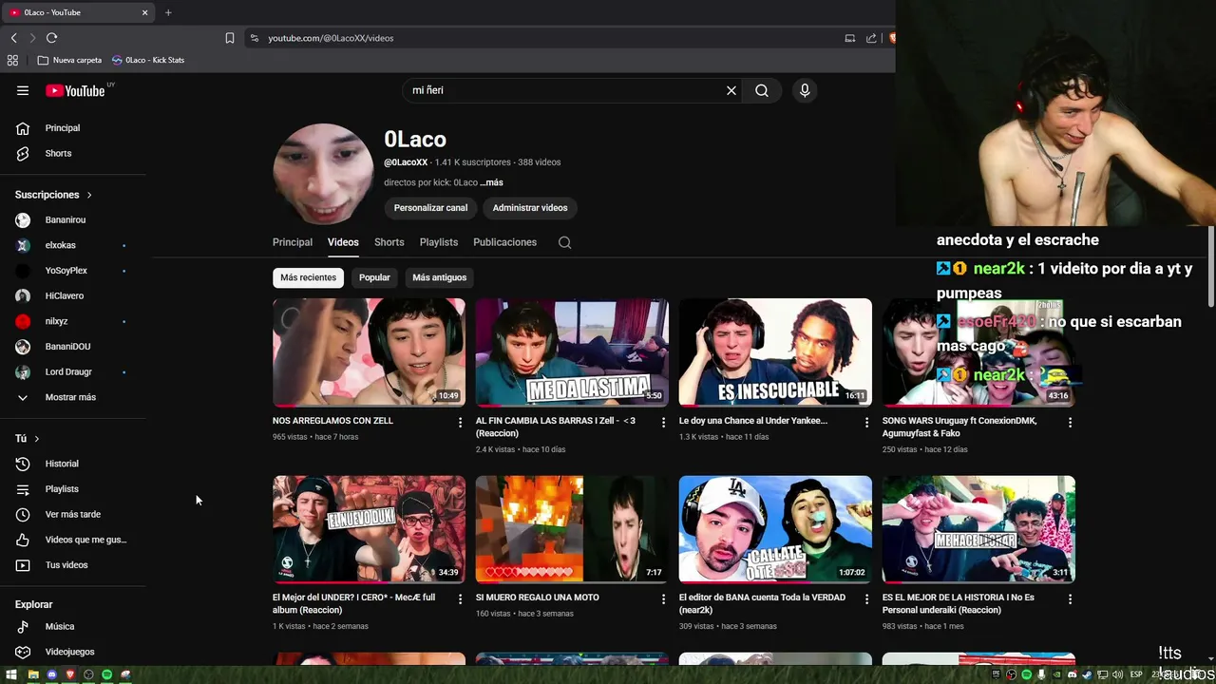Expand the Tú section chevron
This screenshot has height=684, width=1216.
click(37, 439)
